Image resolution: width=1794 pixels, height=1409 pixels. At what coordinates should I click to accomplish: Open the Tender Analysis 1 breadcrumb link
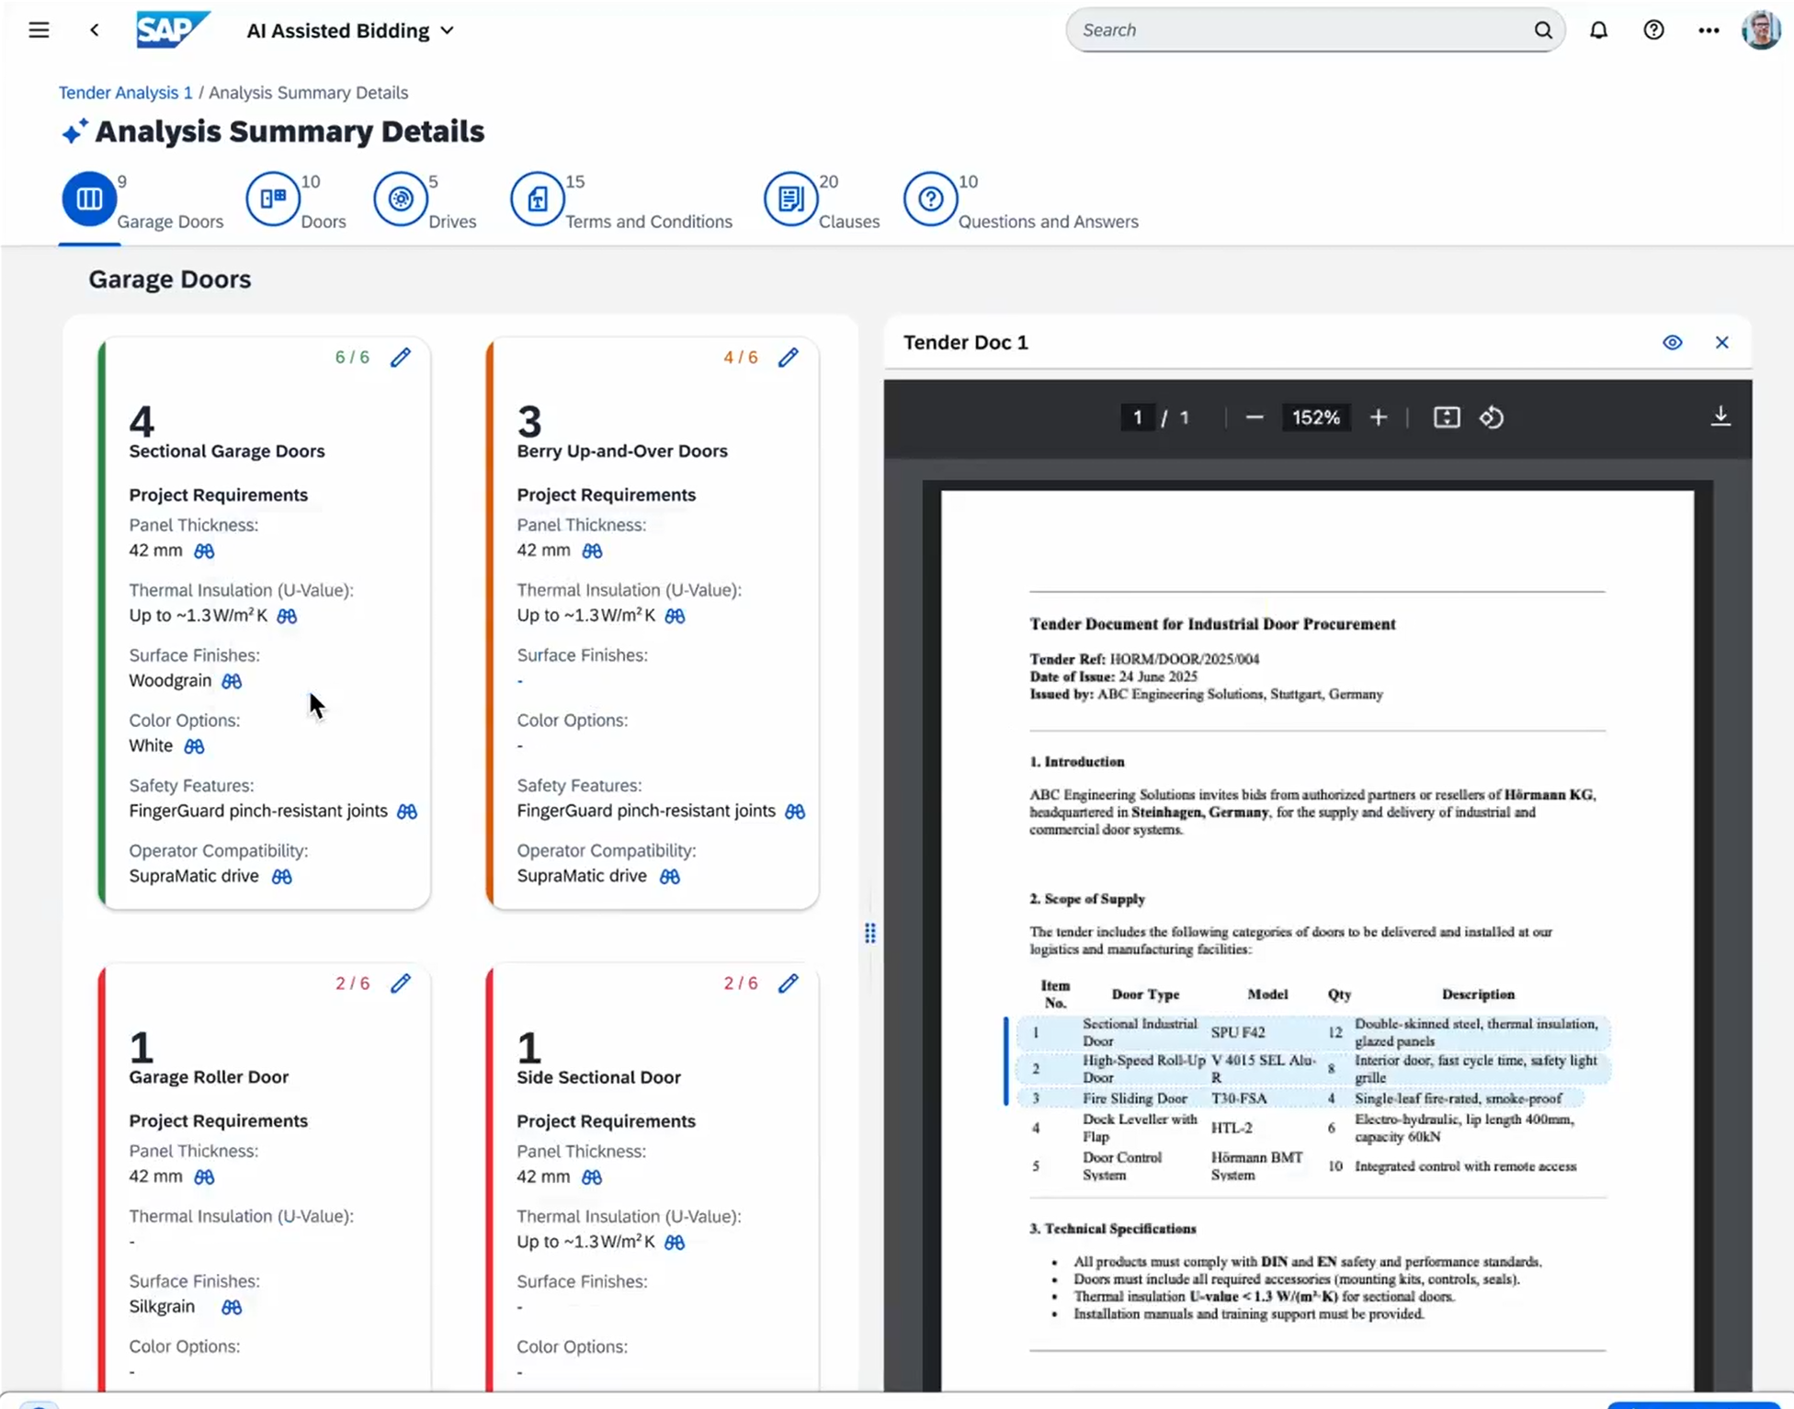coord(126,93)
